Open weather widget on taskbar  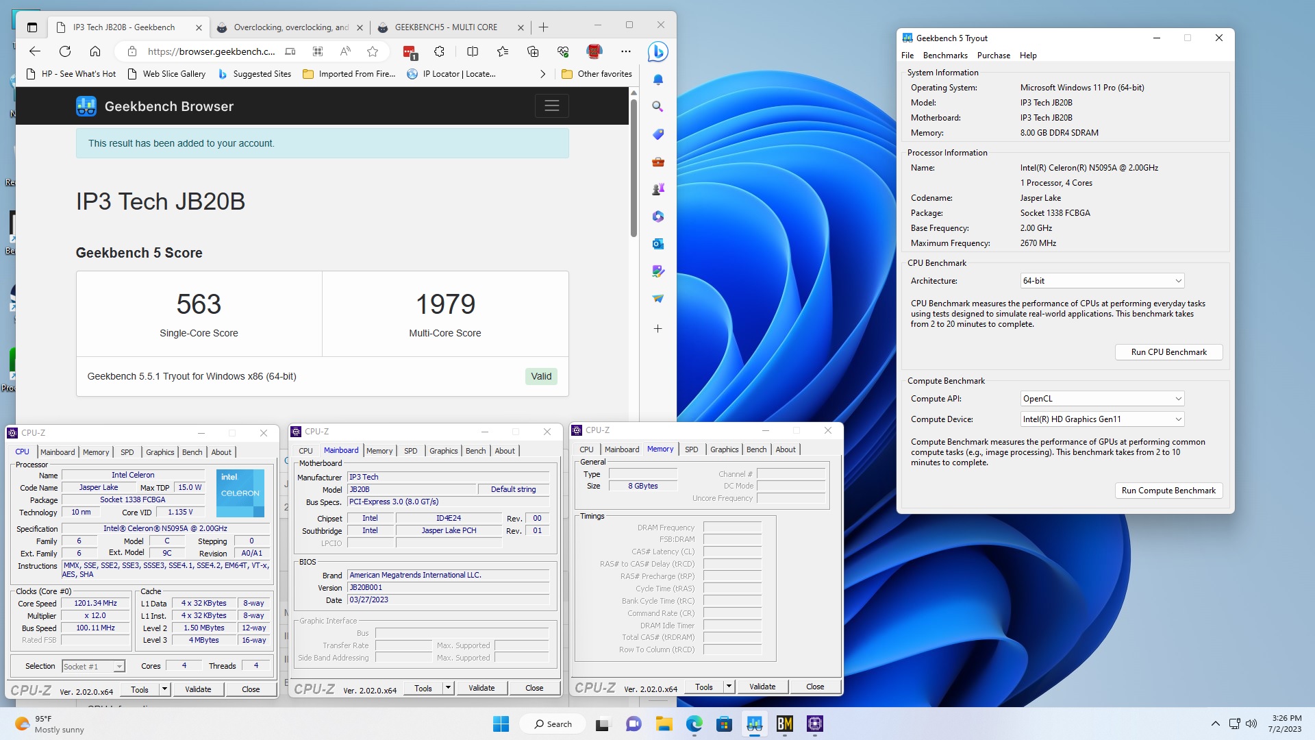click(x=49, y=724)
